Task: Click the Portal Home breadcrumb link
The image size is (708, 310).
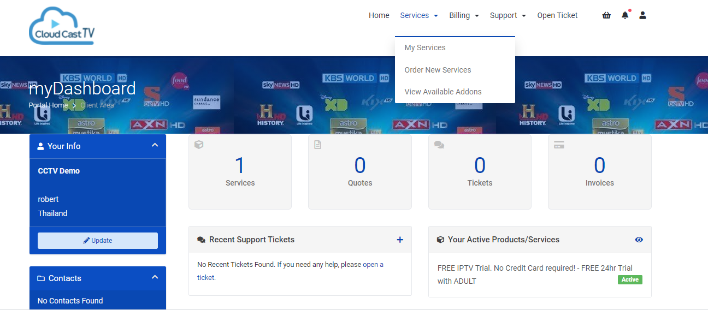Action: (x=48, y=105)
